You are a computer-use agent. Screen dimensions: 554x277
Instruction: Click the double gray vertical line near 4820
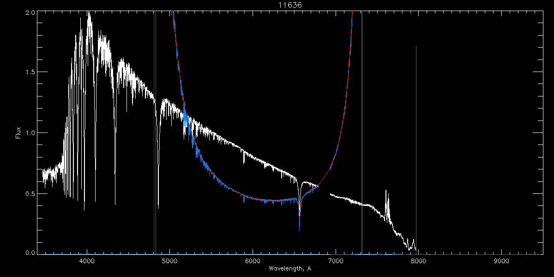pyautogui.click(x=155, y=132)
